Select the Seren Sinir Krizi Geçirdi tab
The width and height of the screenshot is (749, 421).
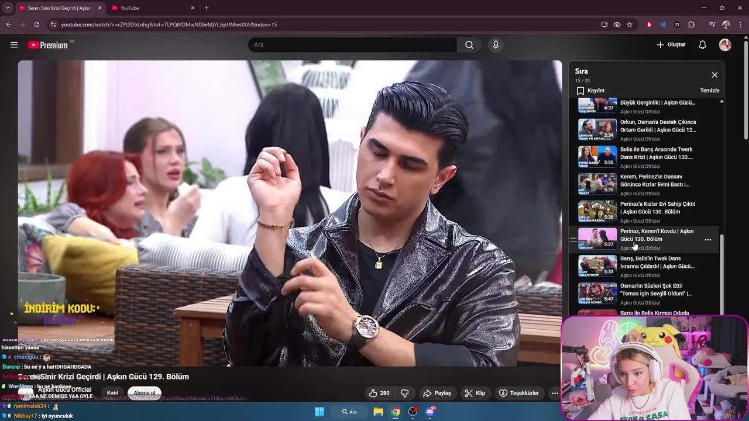pyautogui.click(x=60, y=8)
